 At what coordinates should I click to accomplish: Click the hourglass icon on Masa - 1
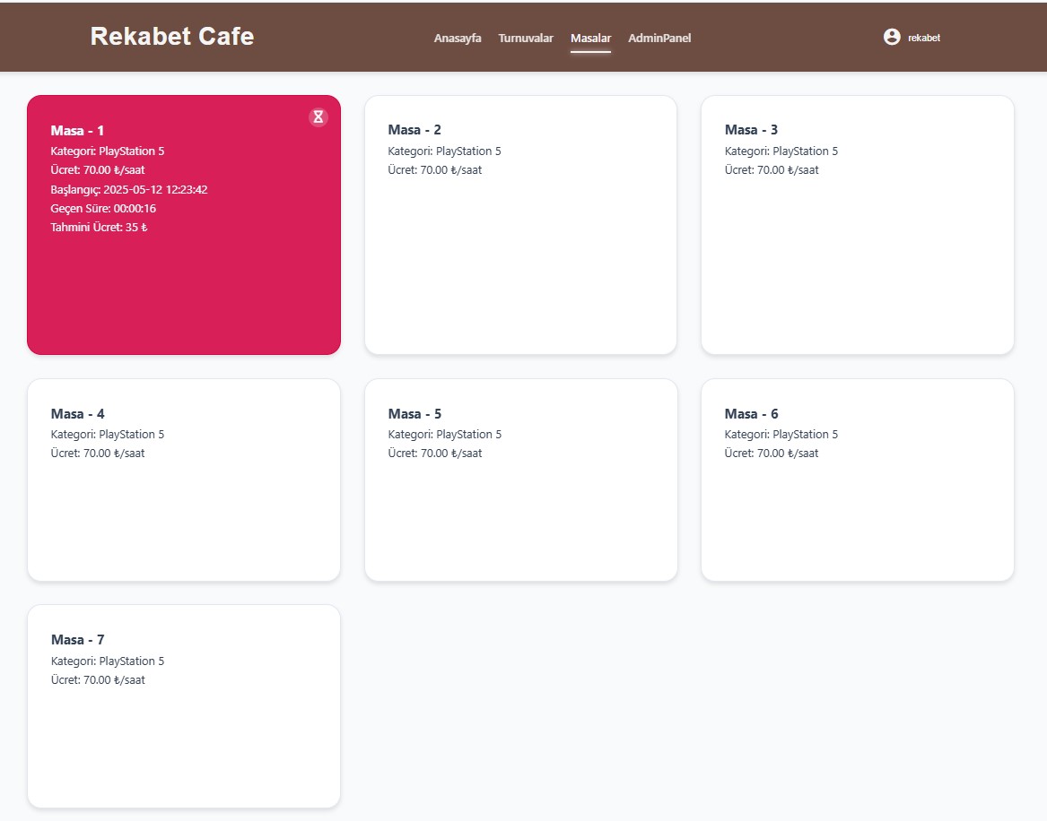(x=318, y=117)
